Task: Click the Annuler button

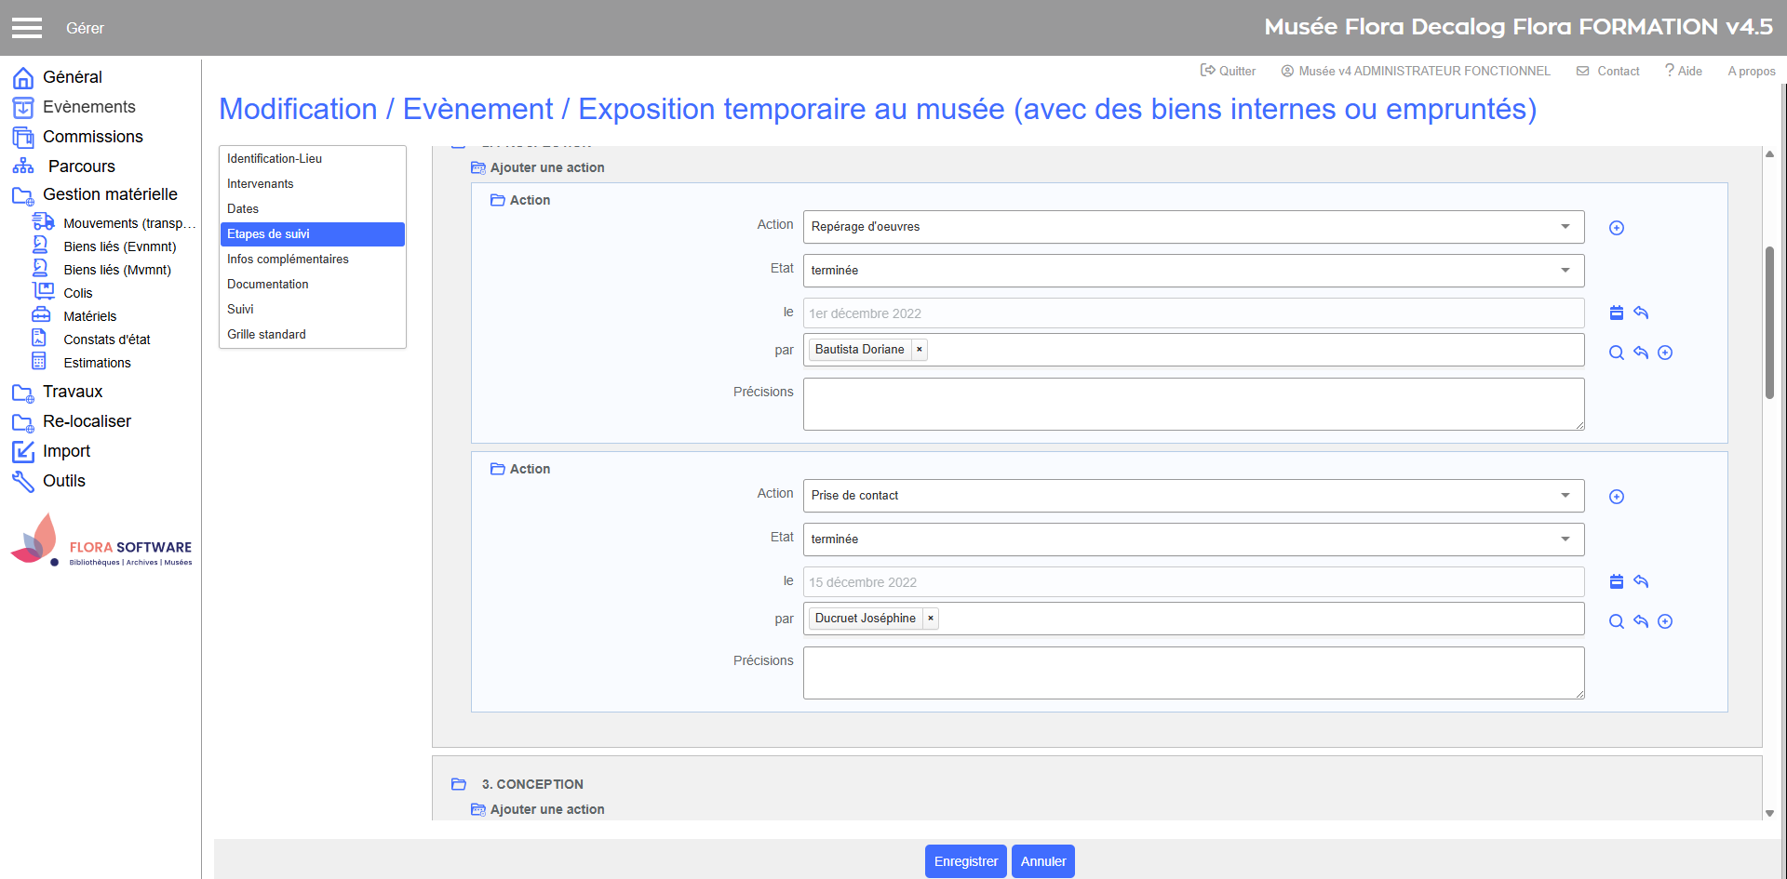Action: (x=1042, y=861)
